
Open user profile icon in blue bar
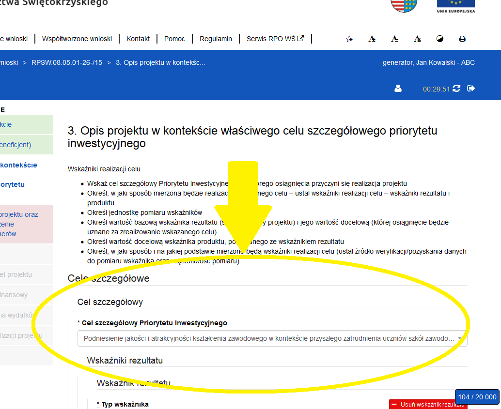pos(398,89)
